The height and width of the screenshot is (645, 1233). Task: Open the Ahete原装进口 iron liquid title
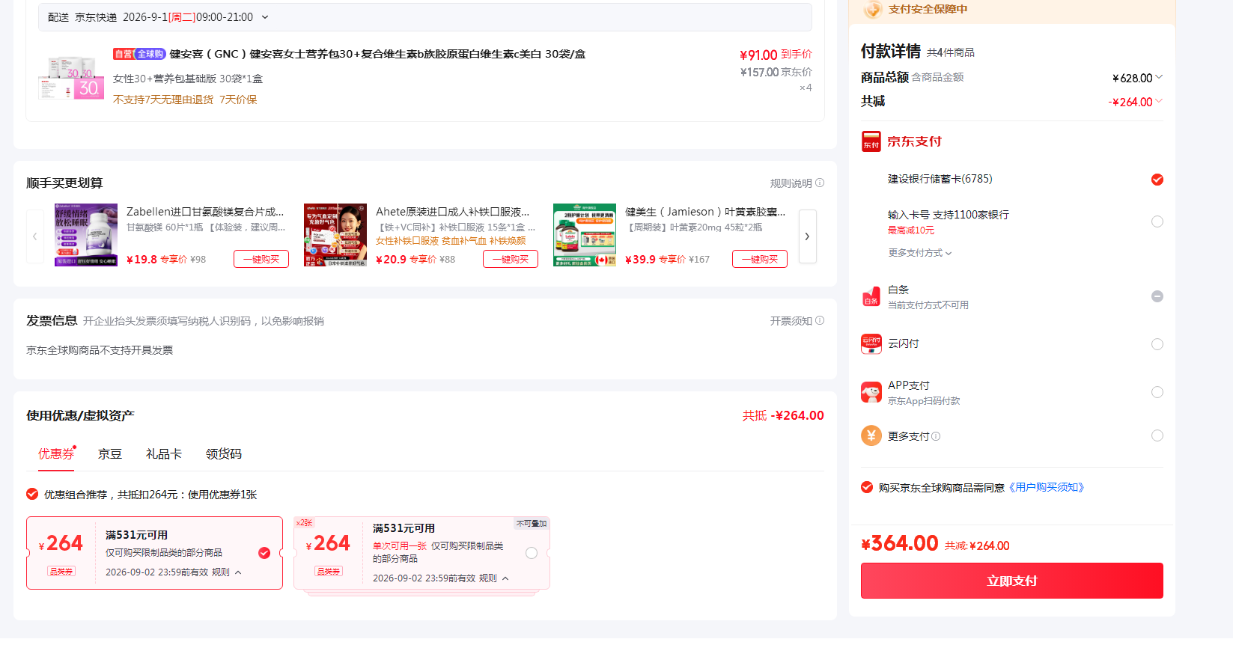tap(453, 212)
